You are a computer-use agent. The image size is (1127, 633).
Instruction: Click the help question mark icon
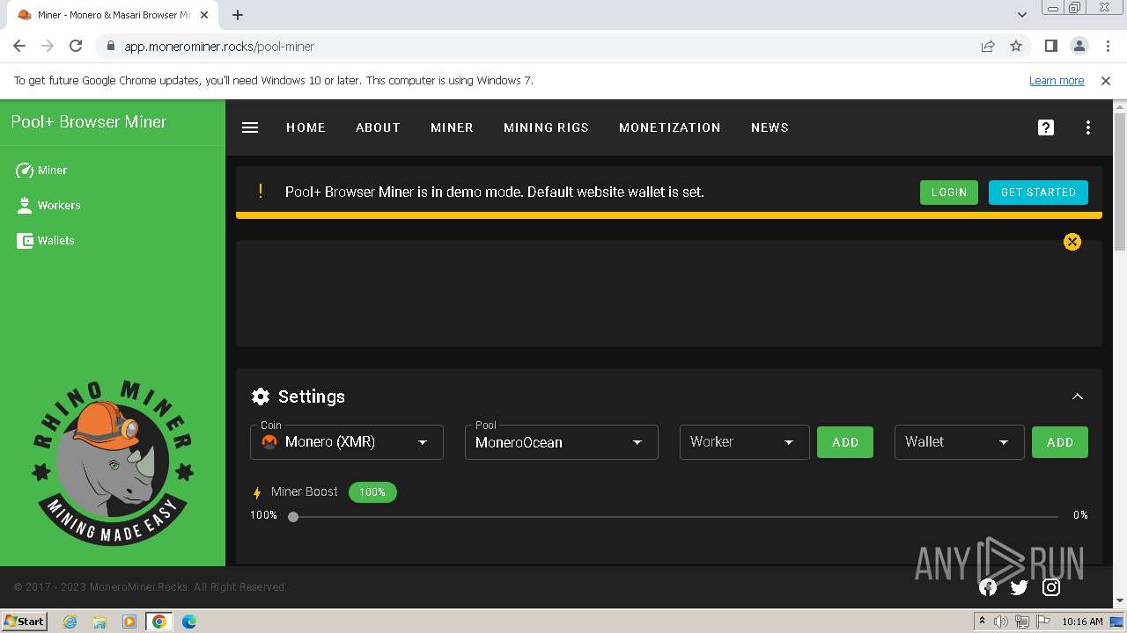[1046, 127]
